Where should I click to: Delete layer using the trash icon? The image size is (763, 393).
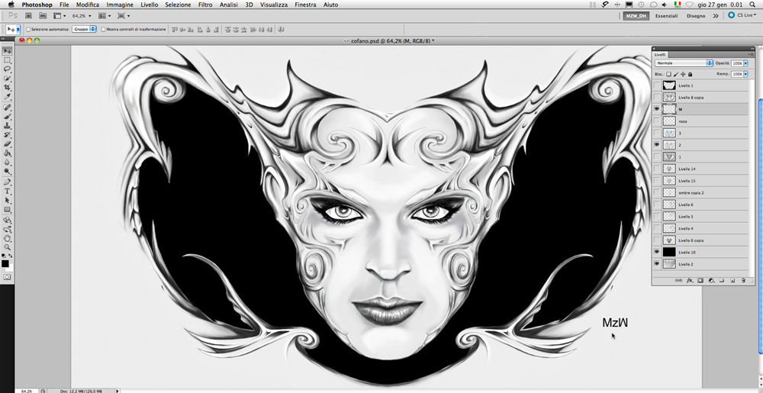click(742, 280)
